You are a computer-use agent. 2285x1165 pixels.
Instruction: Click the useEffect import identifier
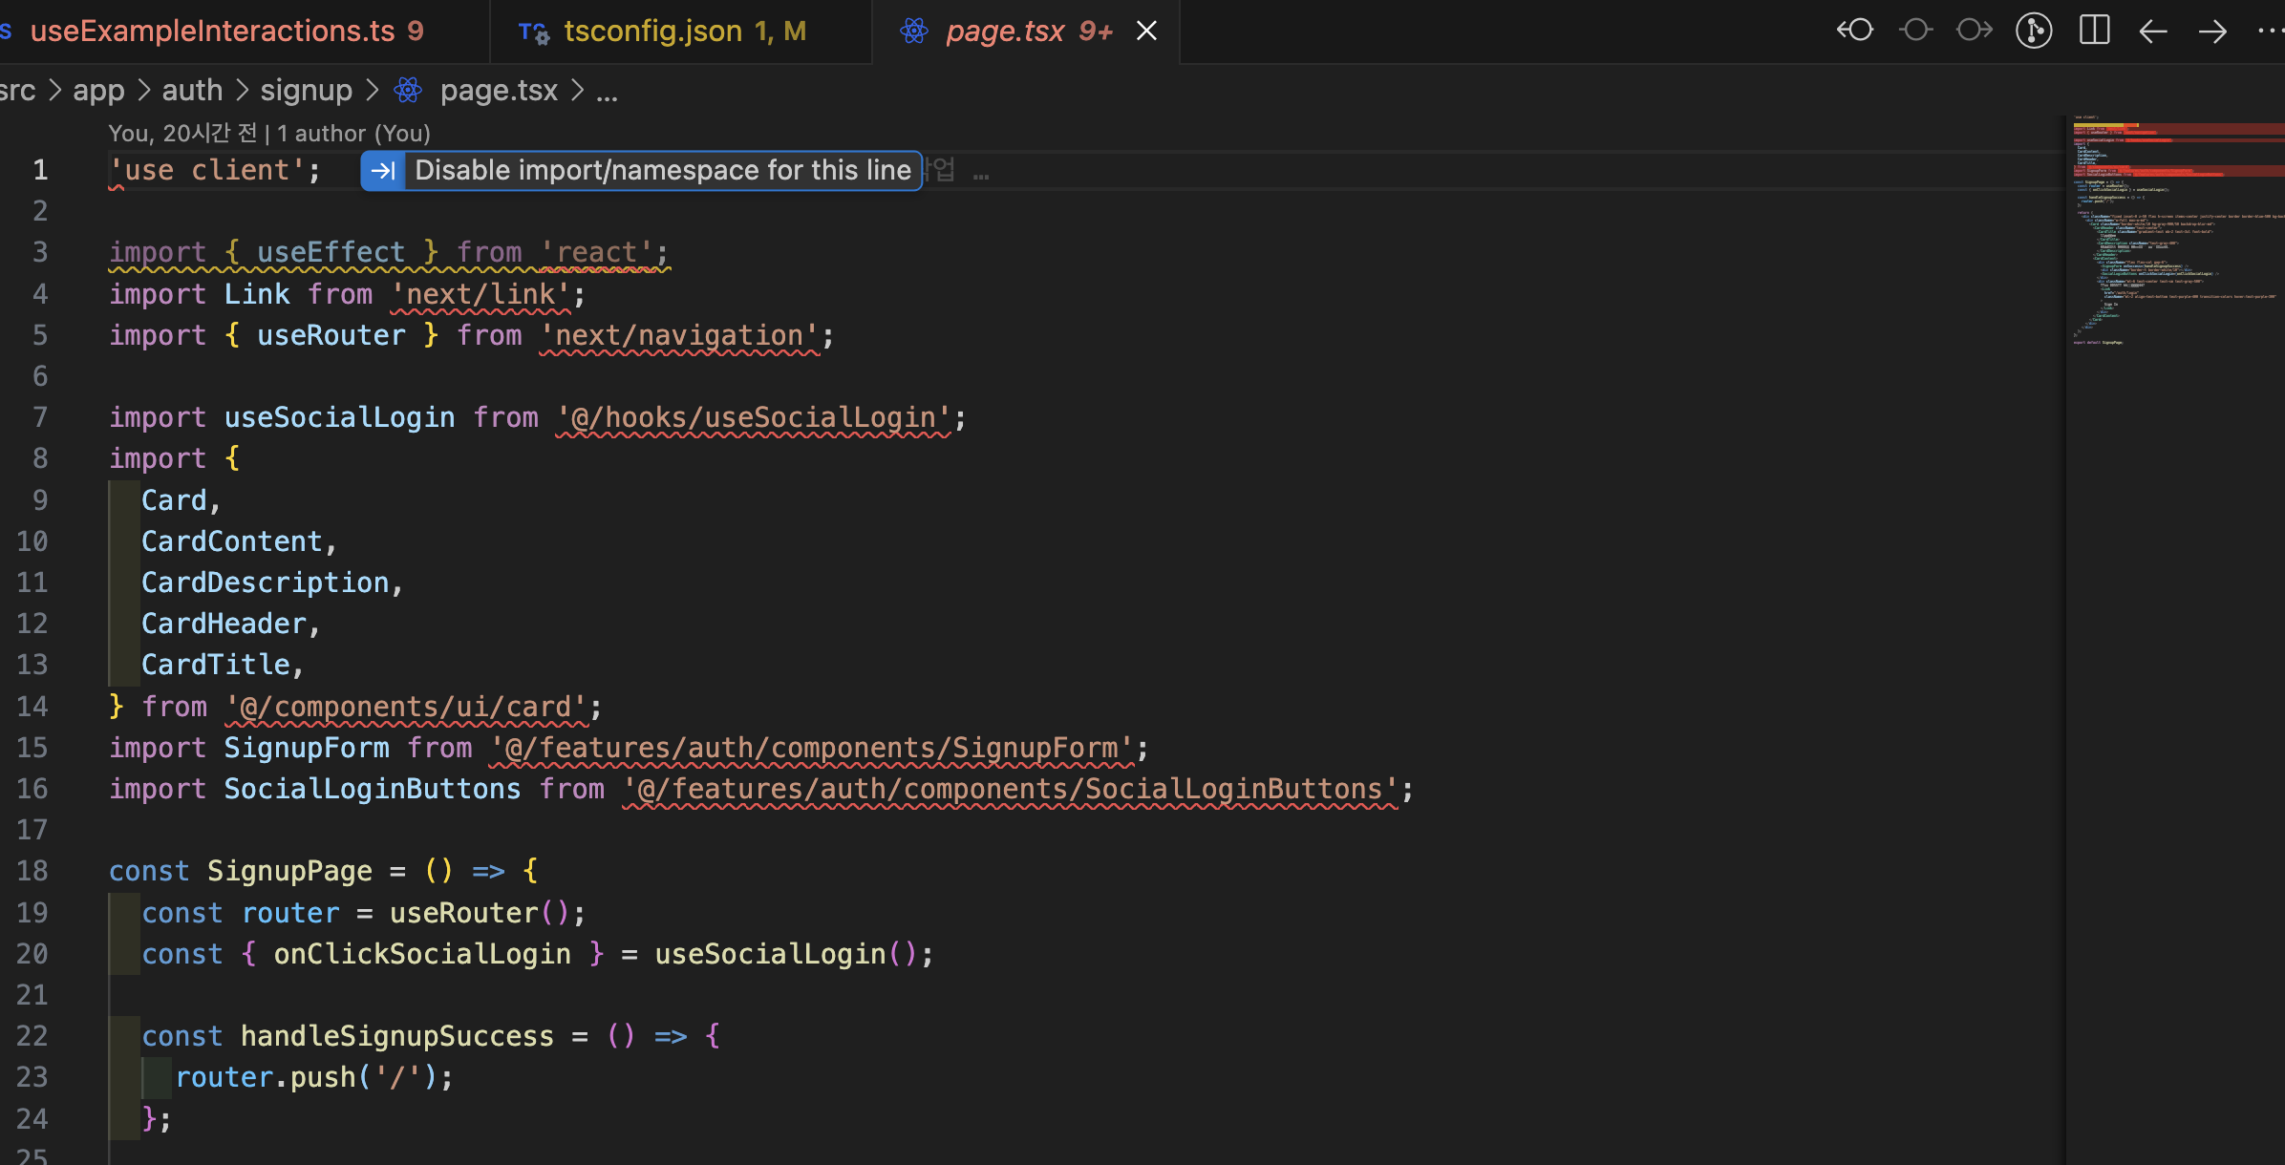click(331, 252)
